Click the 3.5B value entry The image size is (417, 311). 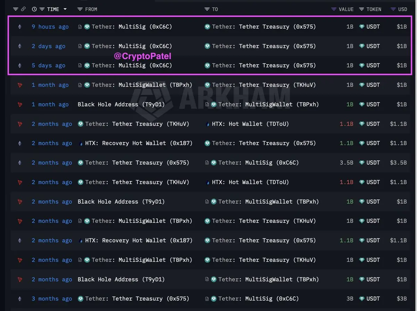tap(346, 163)
